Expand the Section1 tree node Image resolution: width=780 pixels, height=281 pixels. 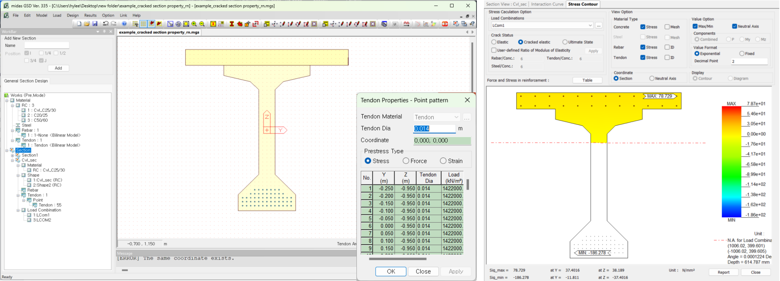click(12, 155)
